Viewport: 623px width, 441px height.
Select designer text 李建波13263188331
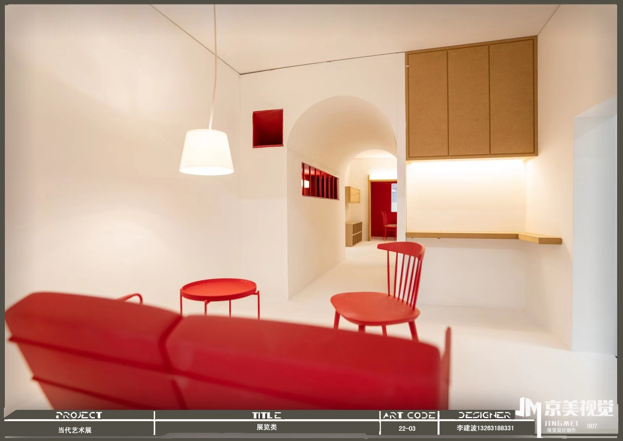point(485,428)
